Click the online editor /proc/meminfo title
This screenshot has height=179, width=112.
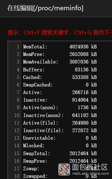pyautogui.click(x=45, y=8)
